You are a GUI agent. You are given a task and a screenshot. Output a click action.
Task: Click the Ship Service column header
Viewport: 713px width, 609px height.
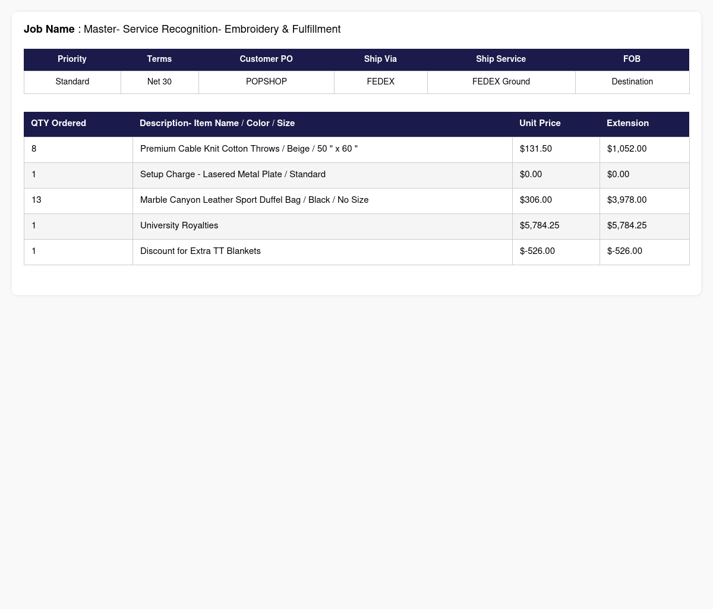click(x=501, y=59)
